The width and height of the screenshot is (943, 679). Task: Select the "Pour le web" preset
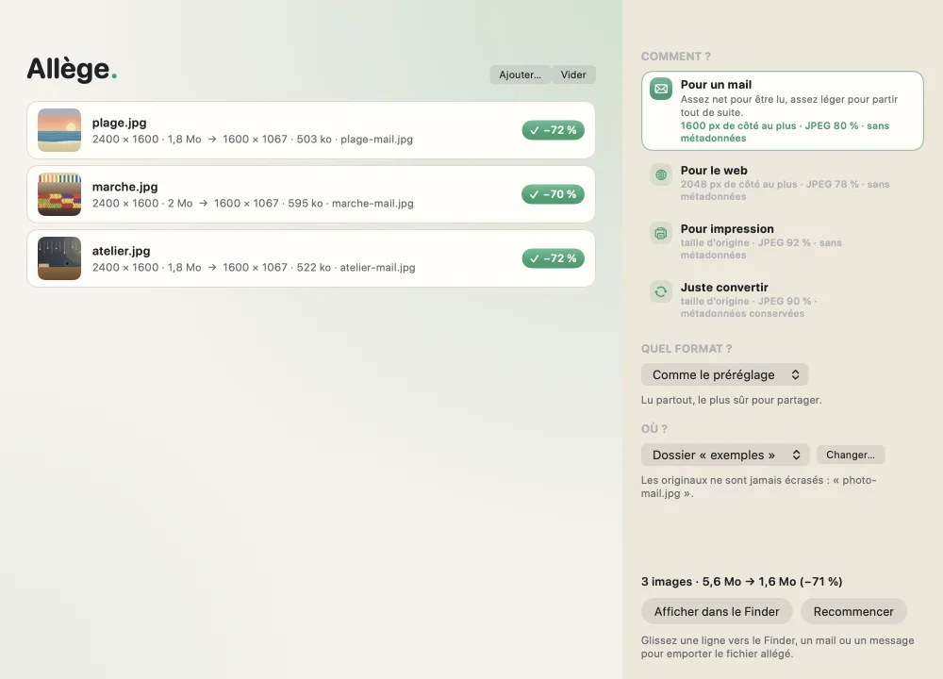tap(782, 183)
